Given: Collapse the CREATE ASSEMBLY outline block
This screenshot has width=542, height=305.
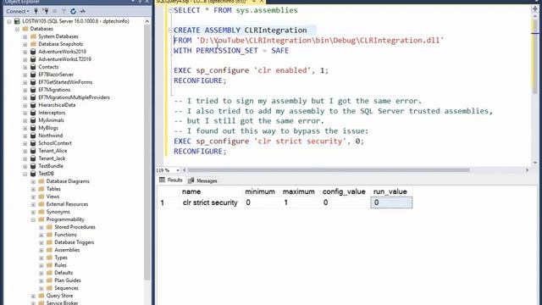Looking at the screenshot, I should point(171,30).
